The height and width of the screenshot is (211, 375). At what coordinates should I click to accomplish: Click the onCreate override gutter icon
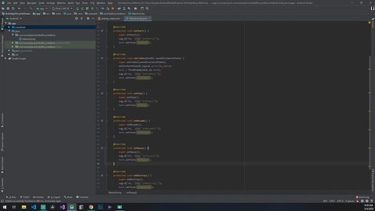(102, 58)
